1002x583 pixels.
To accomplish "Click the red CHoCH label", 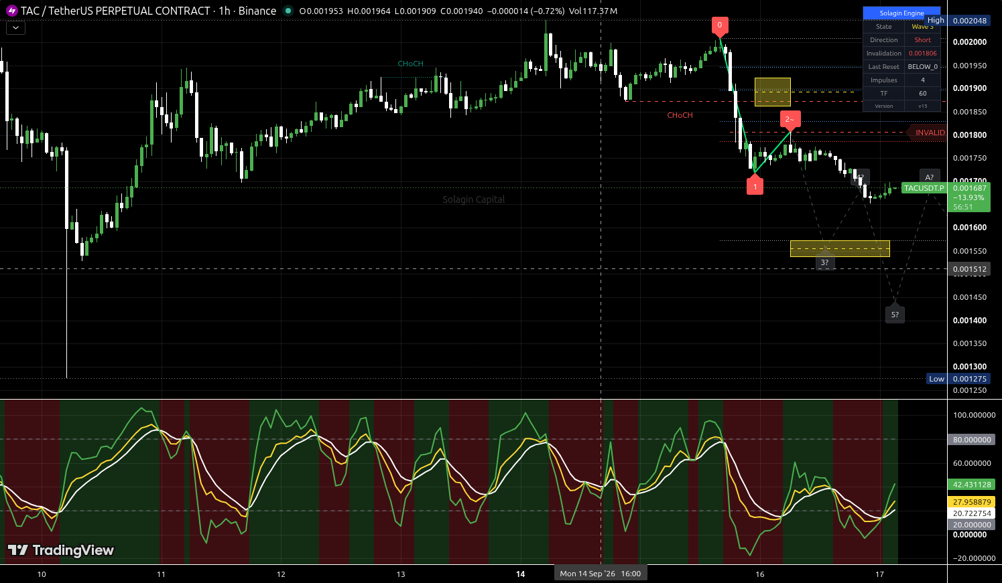I will pos(680,115).
